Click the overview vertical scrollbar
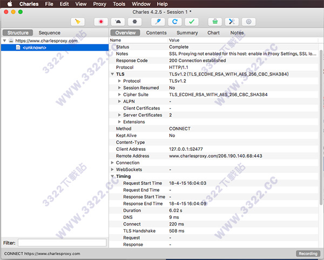The height and width of the screenshot is (260, 324). [321, 127]
